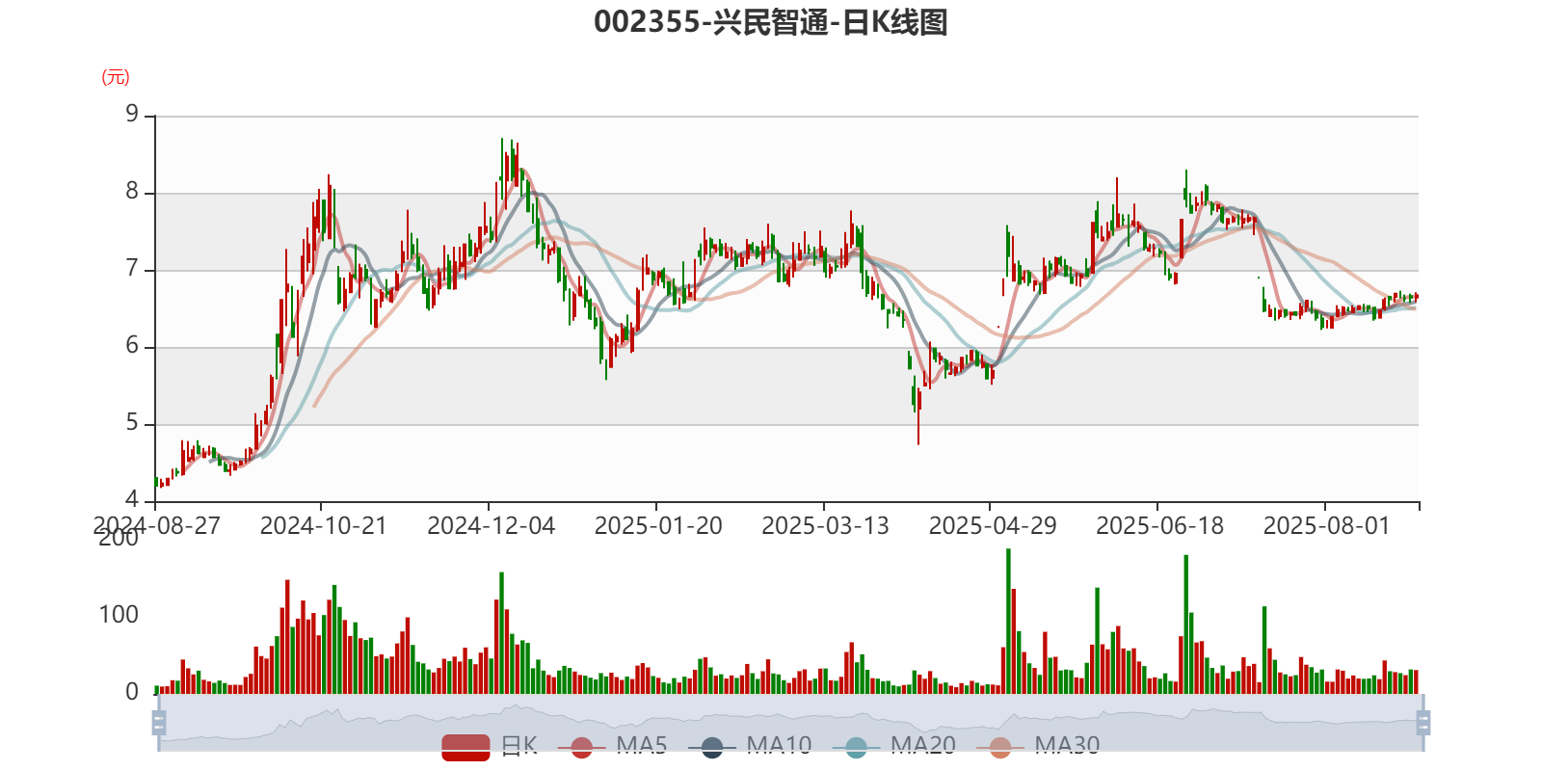Click the price axis label 6
The width and height of the screenshot is (1542, 771).
[x=132, y=345]
